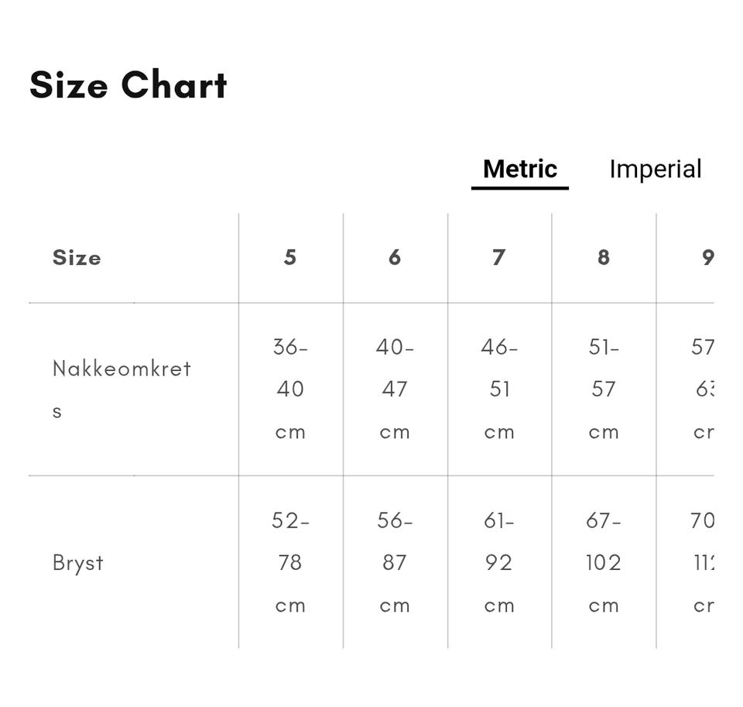Click size 6 column header
Image resolution: width=743 pixels, height=707 pixels.
(395, 258)
